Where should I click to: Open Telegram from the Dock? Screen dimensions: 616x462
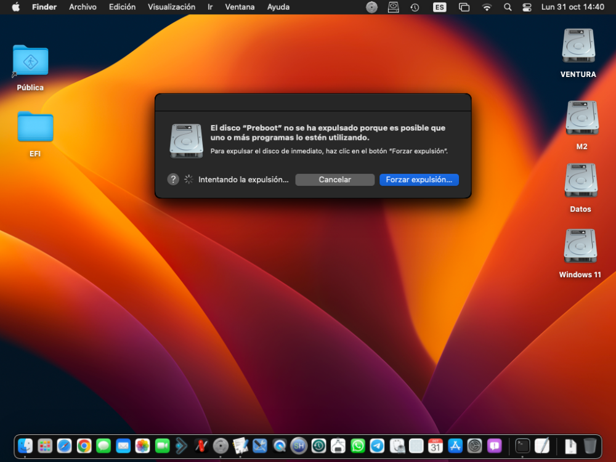click(377, 446)
